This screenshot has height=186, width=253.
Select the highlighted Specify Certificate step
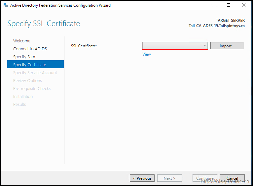[x=30, y=65]
